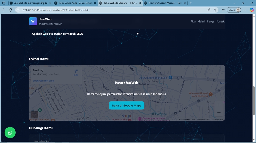Screen dimensions: 256x143
Task: Click the browser address bar URL
Action: tap(55, 10)
